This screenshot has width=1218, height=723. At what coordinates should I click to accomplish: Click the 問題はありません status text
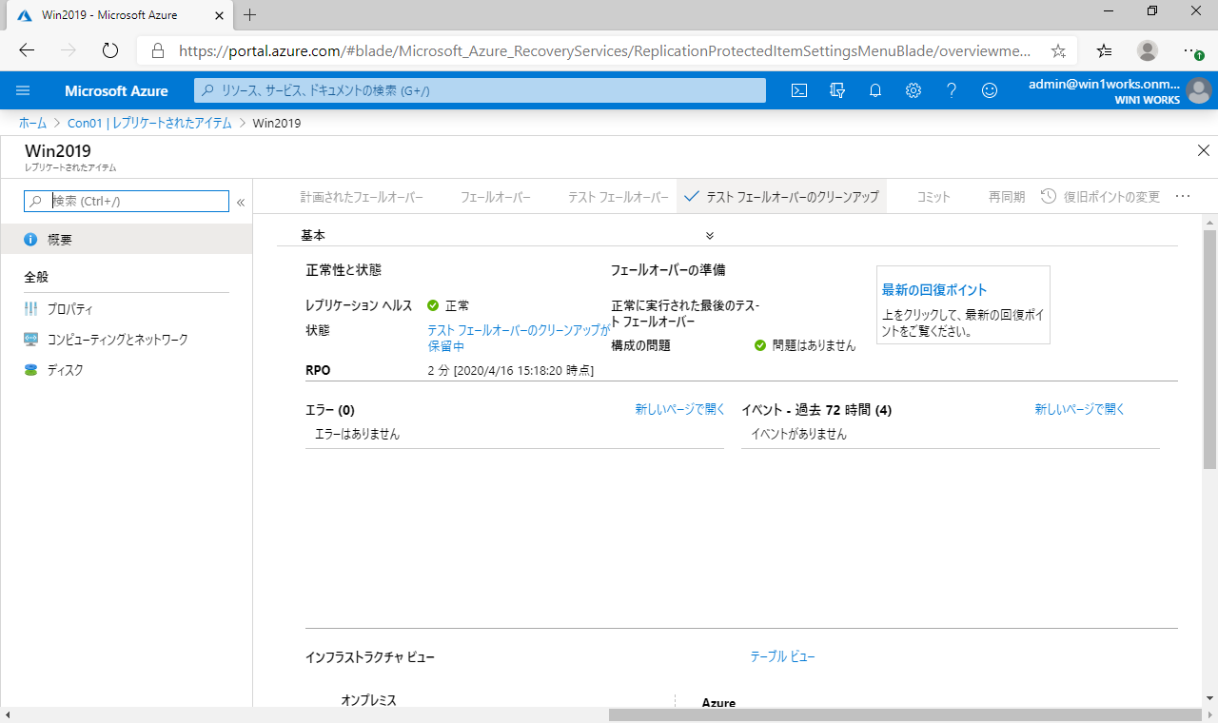point(814,345)
